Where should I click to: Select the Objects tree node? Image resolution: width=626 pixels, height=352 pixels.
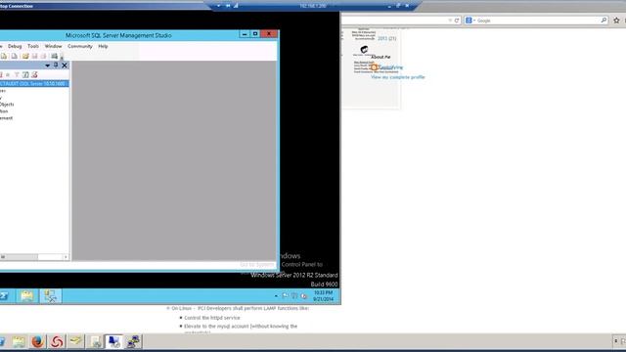click(7, 105)
